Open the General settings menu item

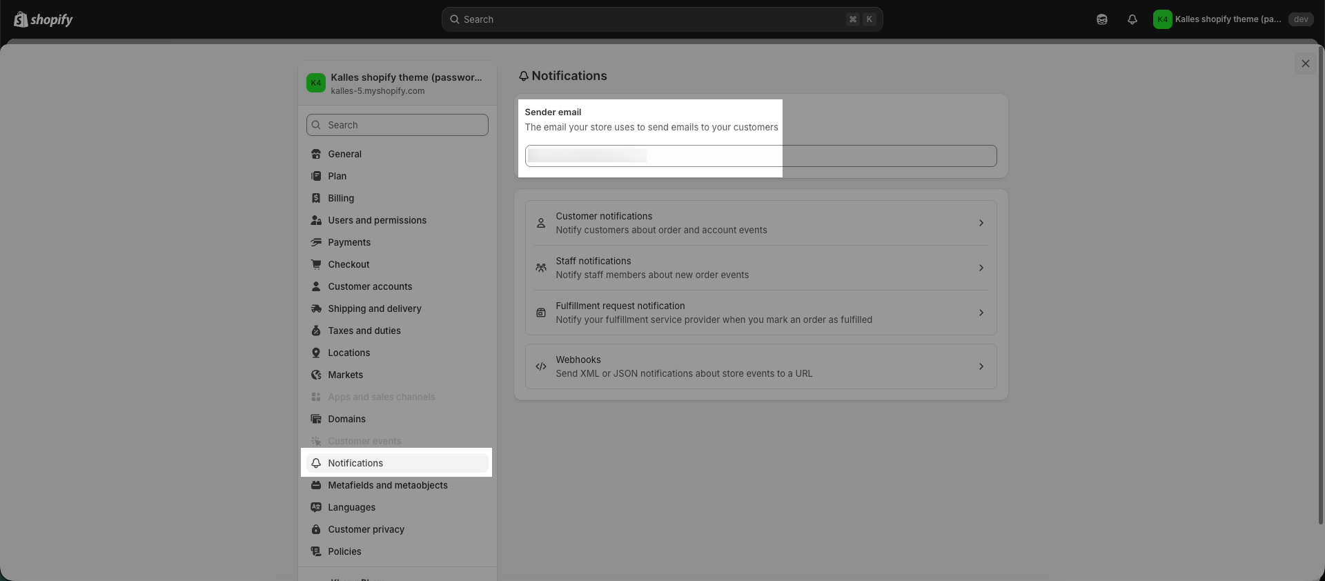[344, 154]
